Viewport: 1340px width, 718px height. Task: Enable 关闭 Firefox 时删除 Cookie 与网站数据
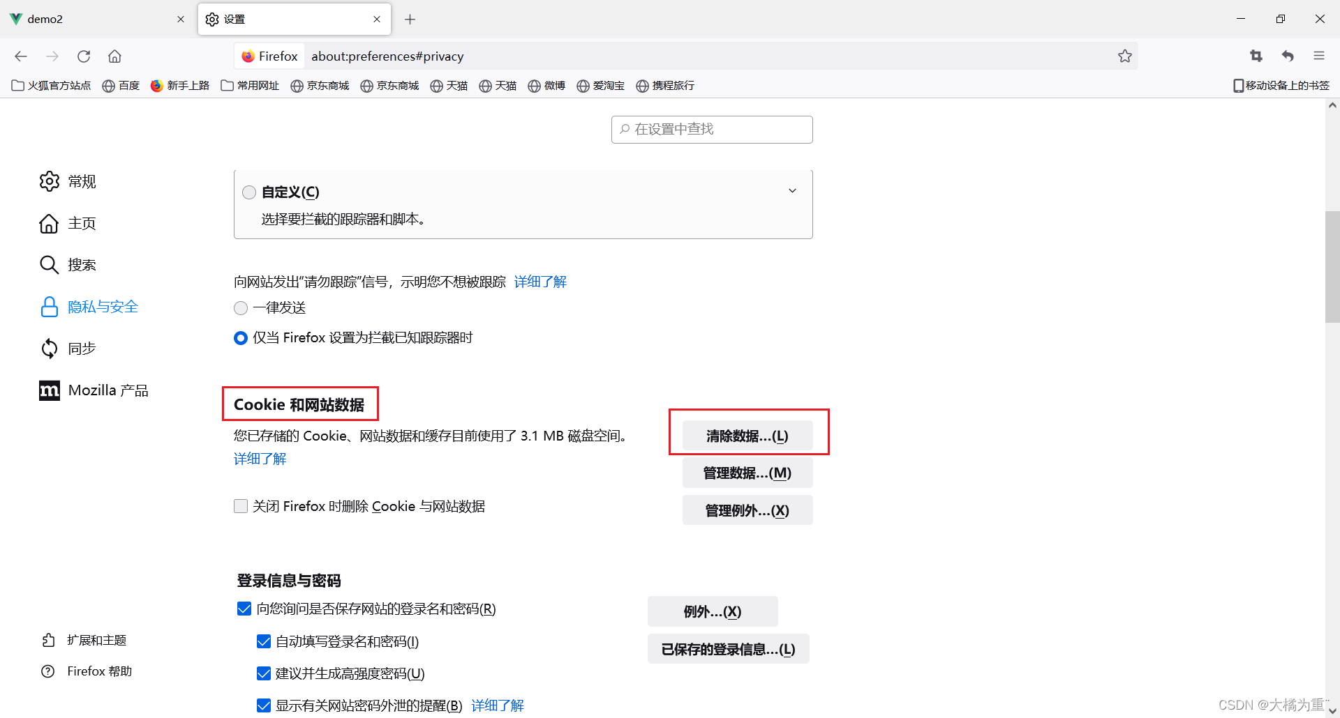coord(241,506)
